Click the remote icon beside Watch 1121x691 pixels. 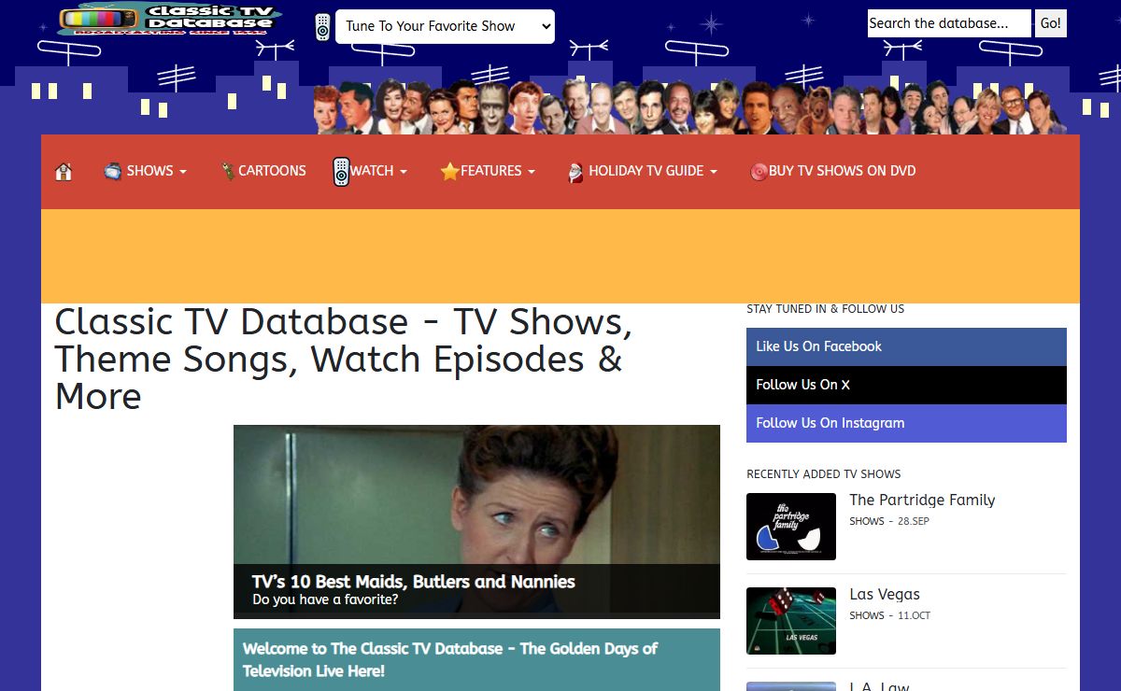[x=341, y=172]
